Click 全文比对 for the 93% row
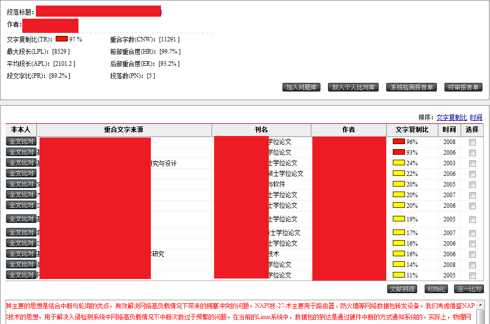This screenshot has height=324, width=490. [21, 152]
